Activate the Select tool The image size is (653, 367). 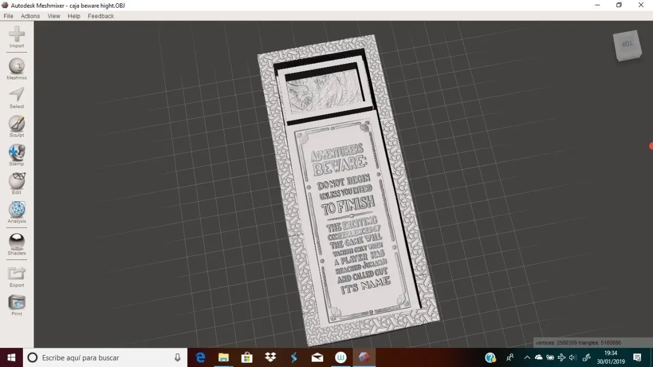click(17, 97)
